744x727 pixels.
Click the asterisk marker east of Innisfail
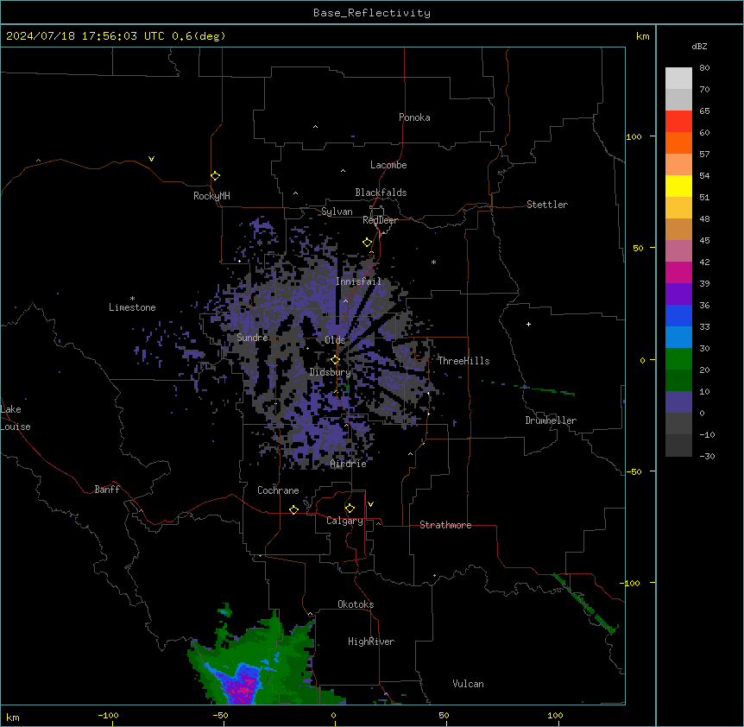[433, 262]
